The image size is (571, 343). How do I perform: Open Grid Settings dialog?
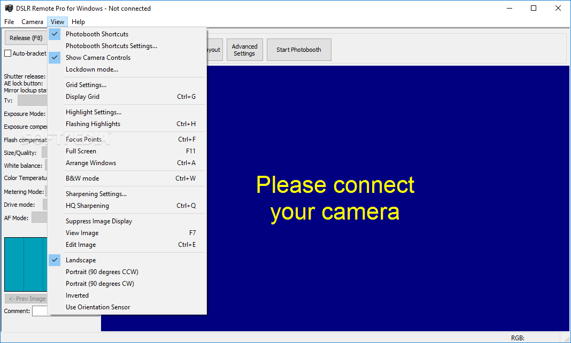point(127,85)
